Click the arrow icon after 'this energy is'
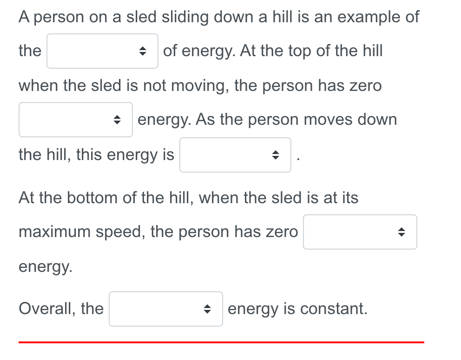 275,155
